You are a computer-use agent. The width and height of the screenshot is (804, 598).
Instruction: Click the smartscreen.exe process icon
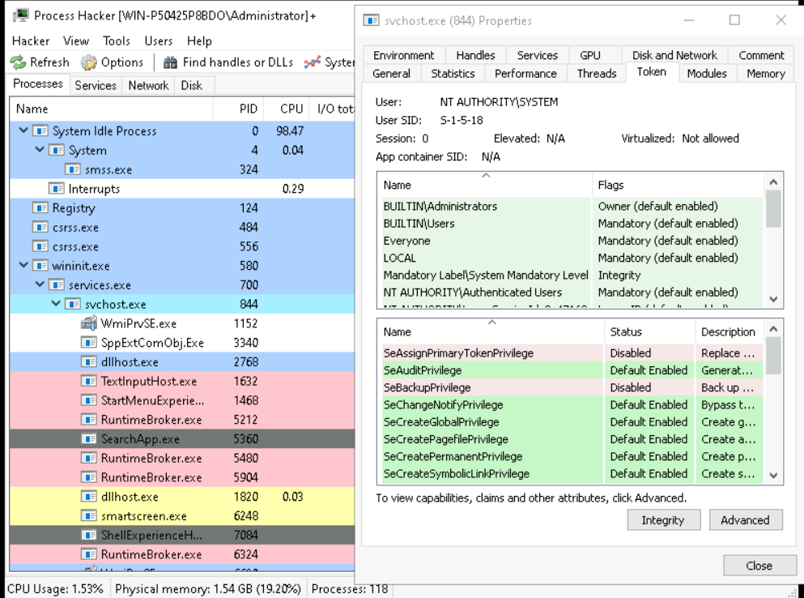tap(89, 516)
